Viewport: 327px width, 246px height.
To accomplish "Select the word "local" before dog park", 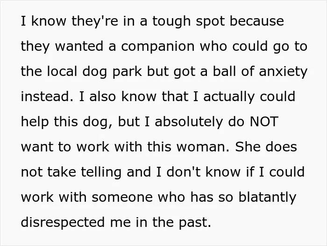I will tap(62, 71).
